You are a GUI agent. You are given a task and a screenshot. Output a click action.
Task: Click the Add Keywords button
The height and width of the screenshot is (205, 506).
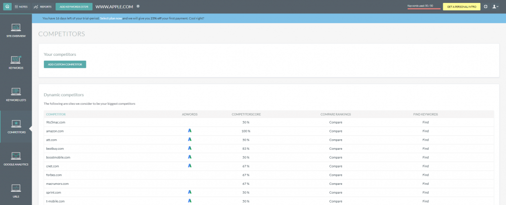click(74, 6)
